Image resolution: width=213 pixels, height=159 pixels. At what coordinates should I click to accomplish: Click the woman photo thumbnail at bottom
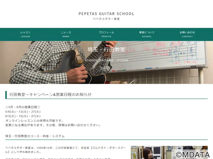(x=169, y=152)
